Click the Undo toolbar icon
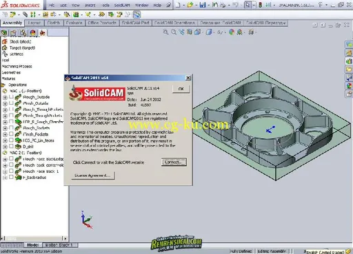This screenshot has height=254, width=353. tap(235, 5)
